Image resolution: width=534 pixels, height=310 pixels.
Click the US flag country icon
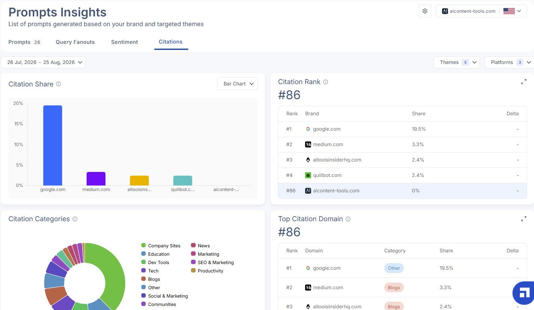point(509,11)
